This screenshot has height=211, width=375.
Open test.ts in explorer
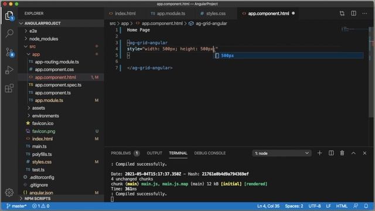[38, 169]
